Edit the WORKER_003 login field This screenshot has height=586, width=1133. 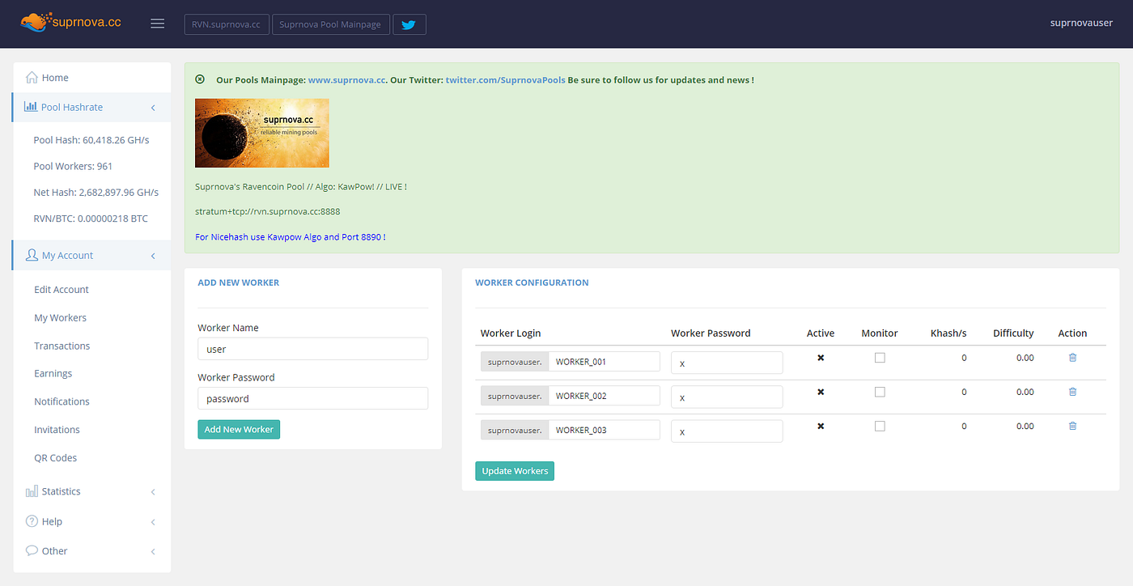click(605, 430)
